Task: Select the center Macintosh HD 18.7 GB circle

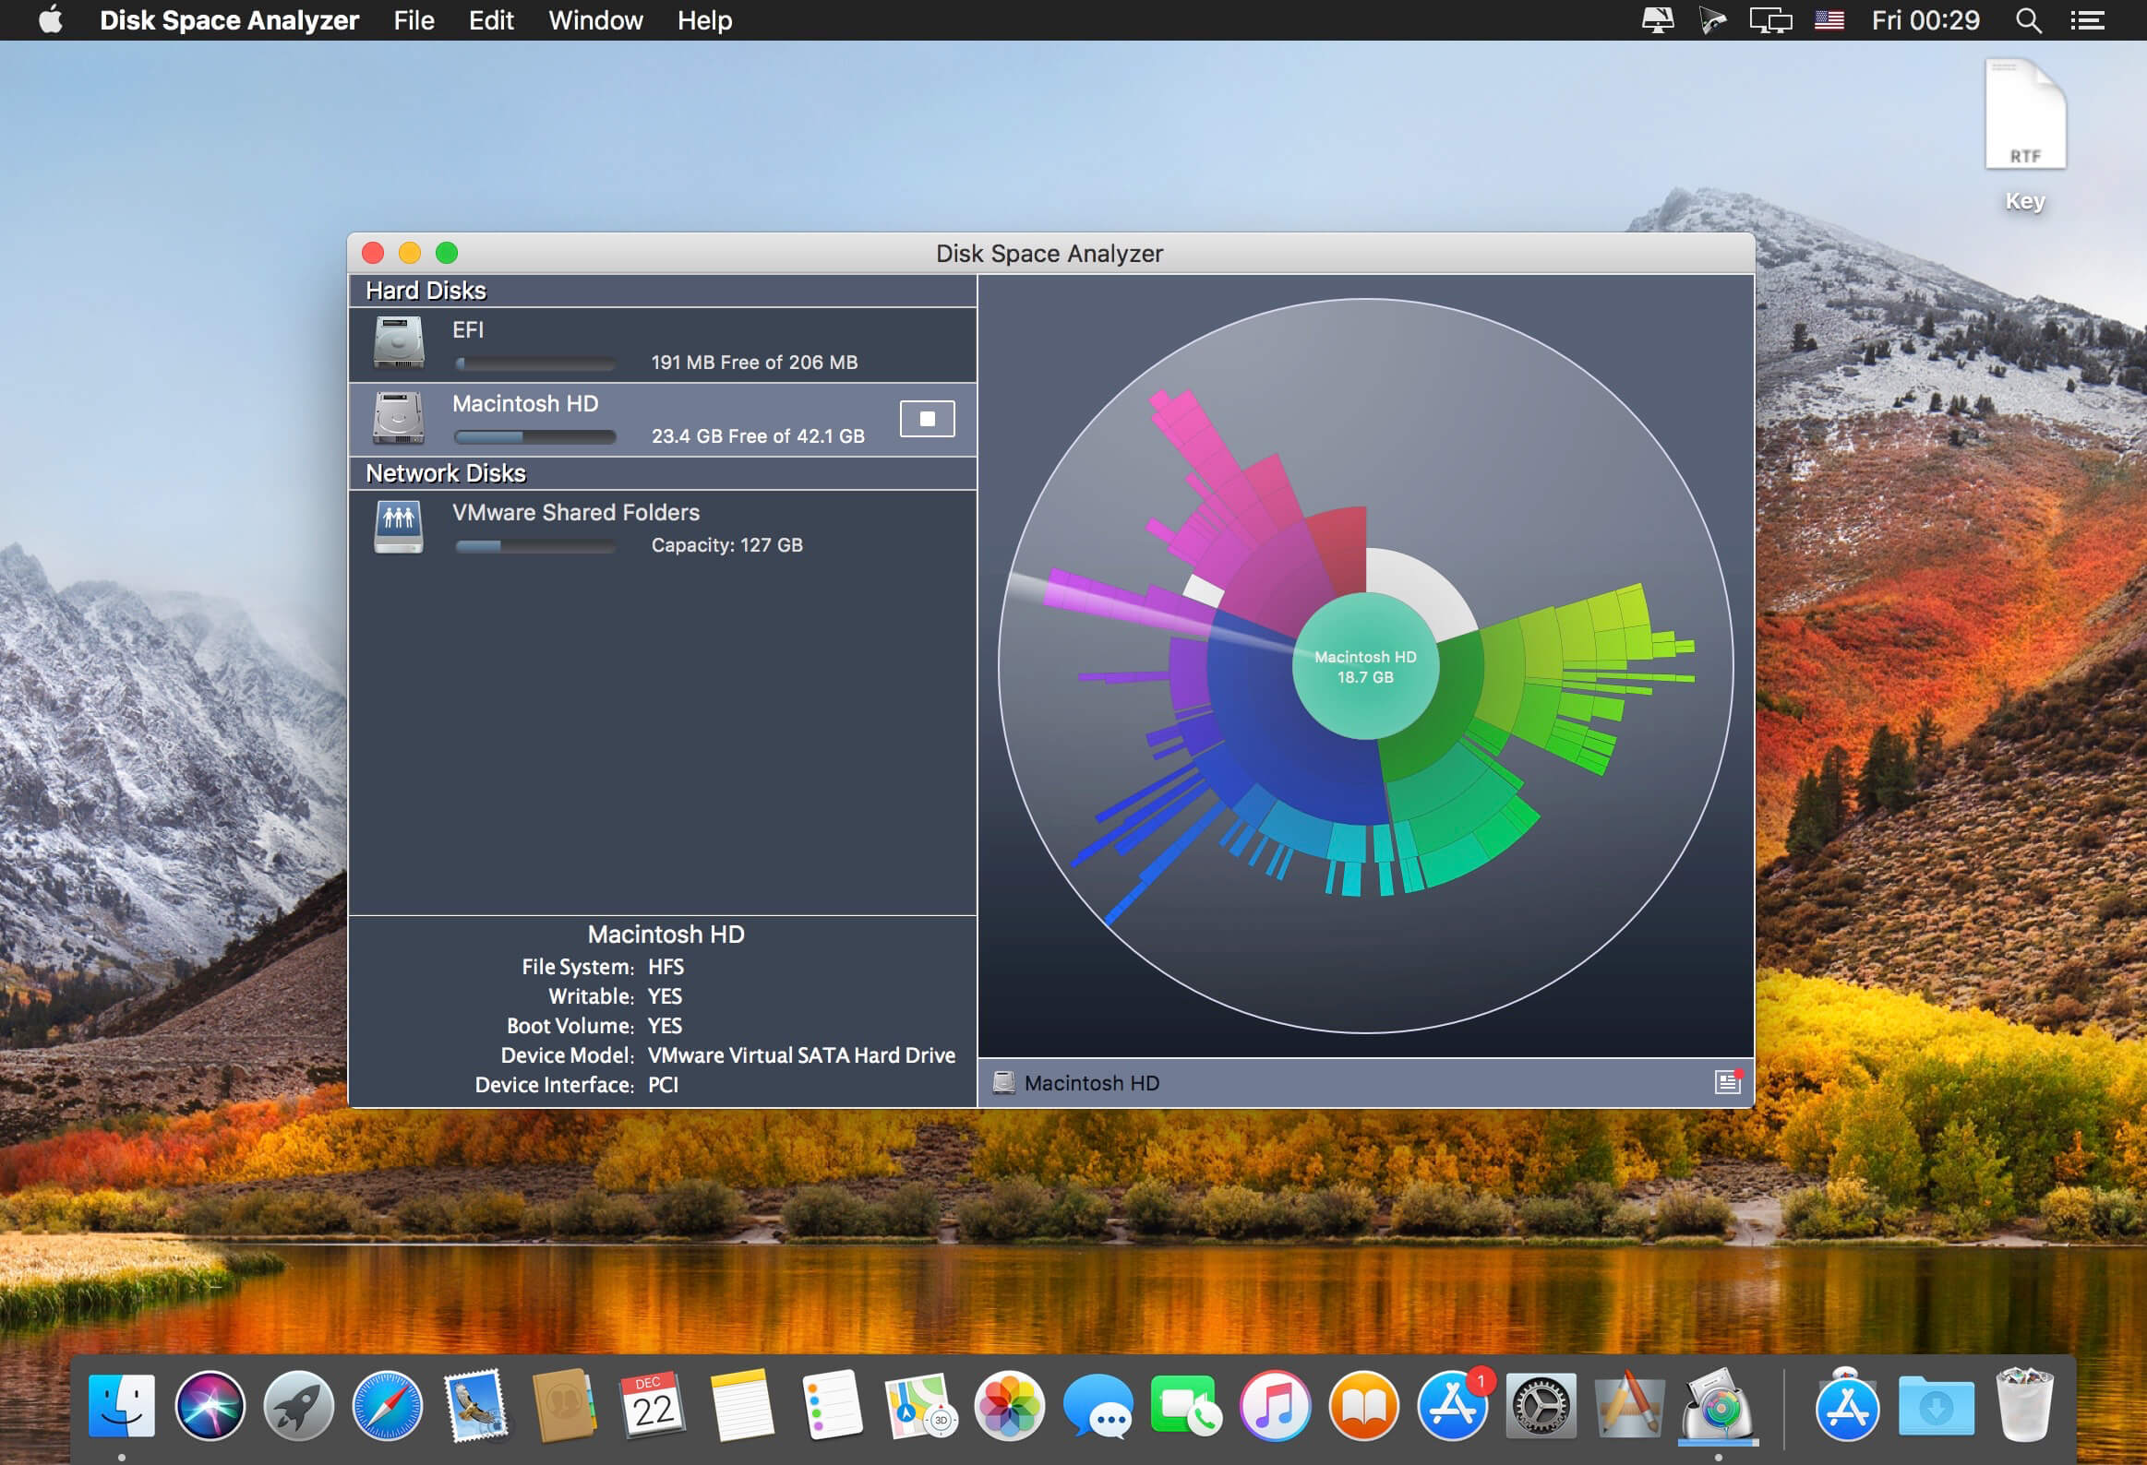Action: point(1364,665)
